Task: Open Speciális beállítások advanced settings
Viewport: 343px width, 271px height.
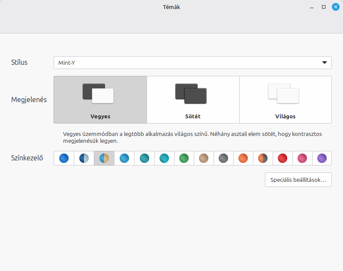Action: coord(298,180)
